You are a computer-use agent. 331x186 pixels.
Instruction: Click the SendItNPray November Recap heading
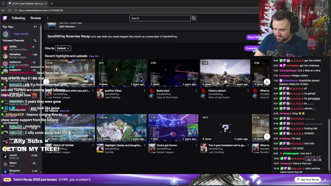69,36
